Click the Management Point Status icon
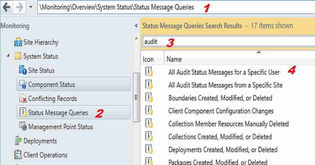315x165 pixels. tap(23, 127)
